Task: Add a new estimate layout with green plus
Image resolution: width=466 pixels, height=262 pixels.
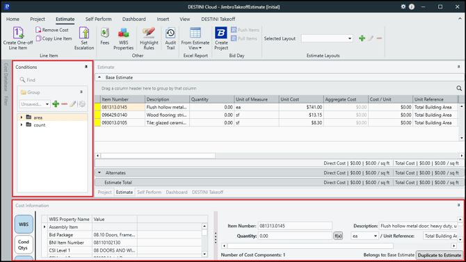Action: pyautogui.click(x=362, y=38)
